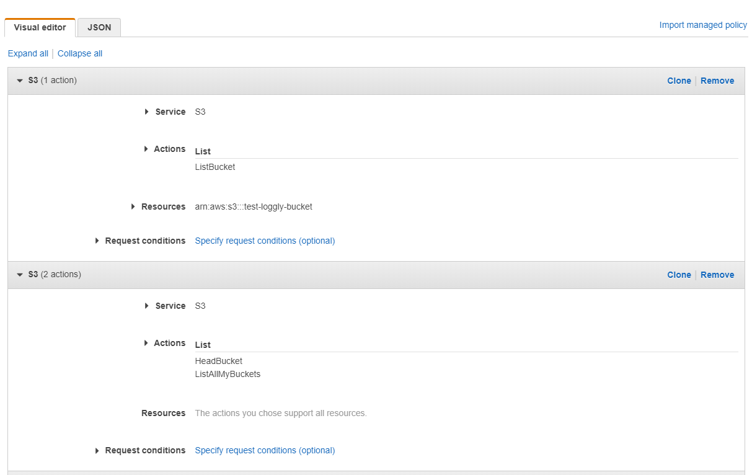Click Collapse all to hide policy details
This screenshot has width=752, height=475.
click(79, 53)
